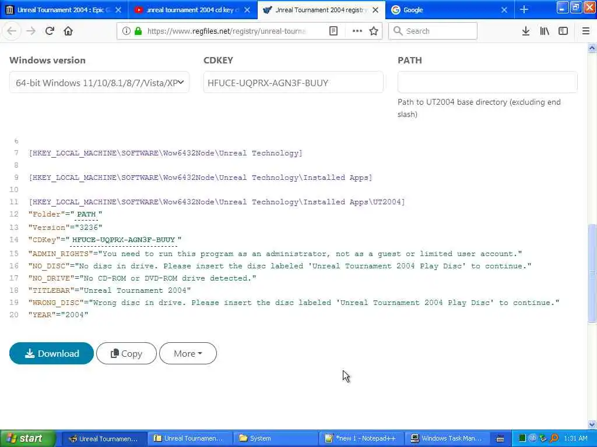The image size is (597, 447).
Task: Bookmark this page with star icon
Action: (374, 31)
